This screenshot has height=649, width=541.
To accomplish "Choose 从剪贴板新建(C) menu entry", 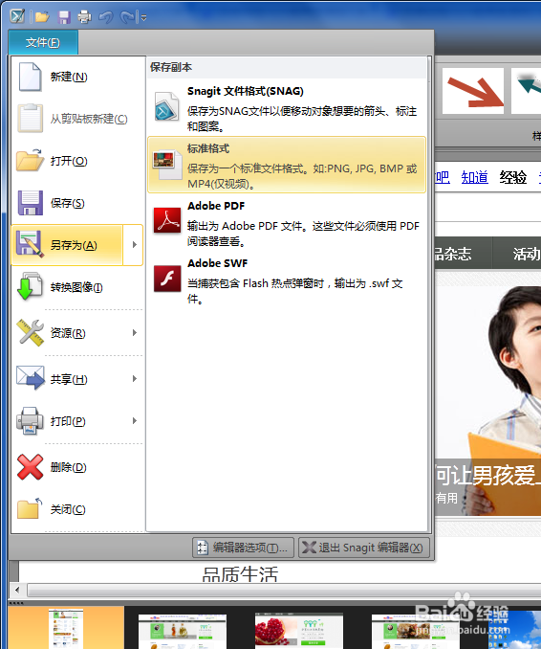I will point(77,119).
